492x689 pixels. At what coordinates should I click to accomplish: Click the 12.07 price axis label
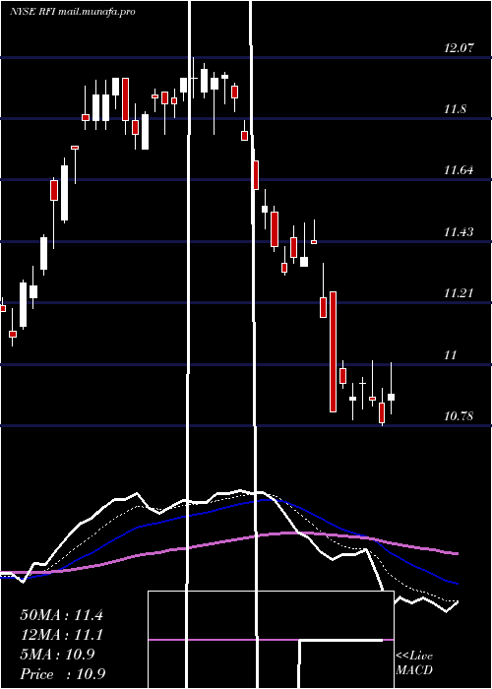pyautogui.click(x=459, y=48)
